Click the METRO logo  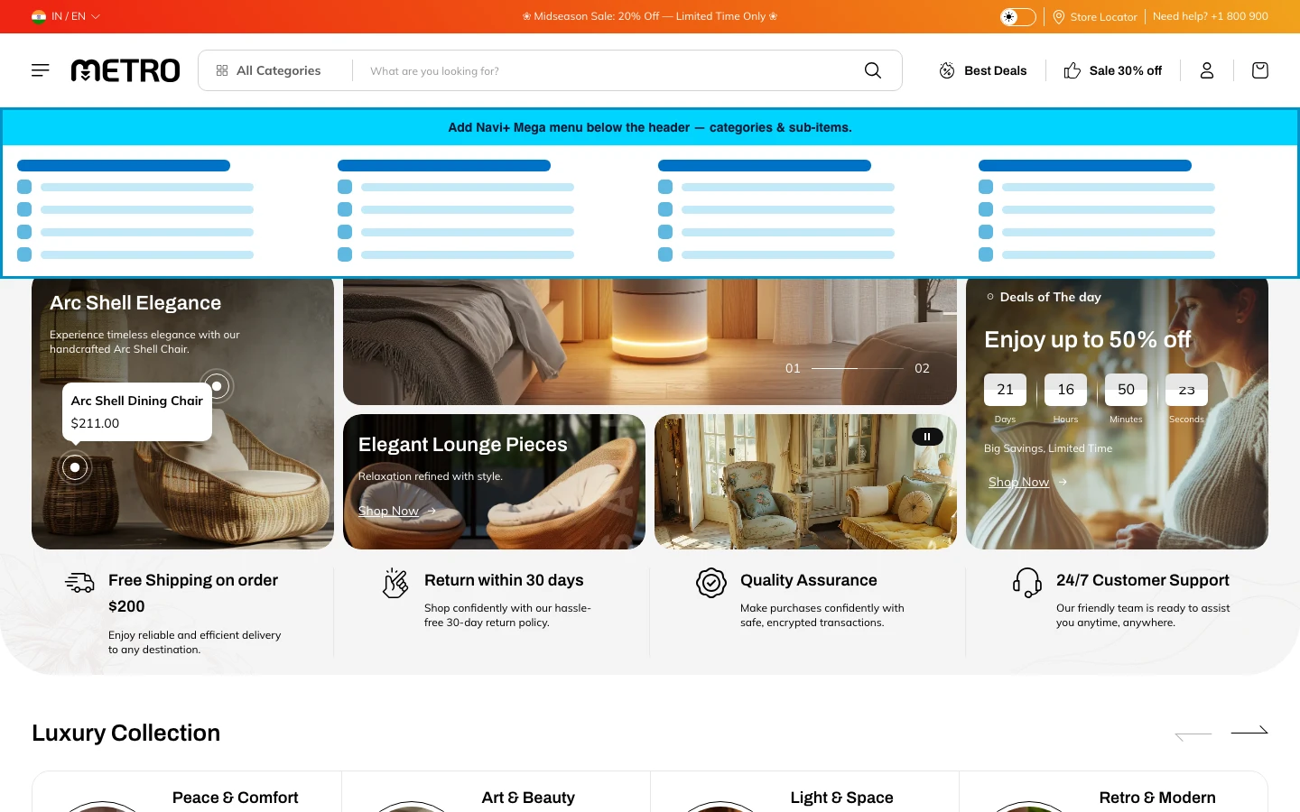click(125, 70)
